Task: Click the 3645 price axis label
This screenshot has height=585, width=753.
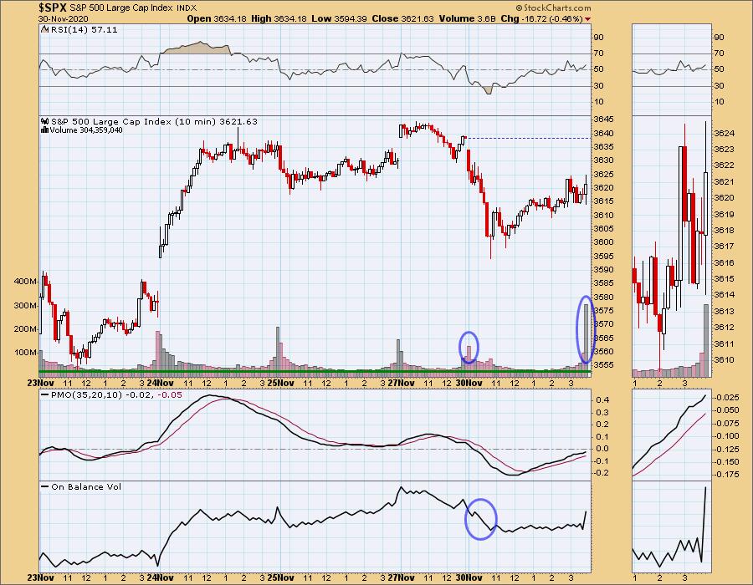Action: click(x=603, y=119)
